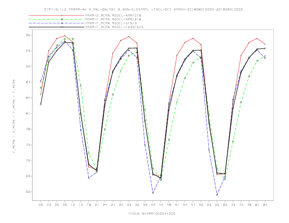The height and width of the screenshot is (223, 289).
Task: Click y-axis tick value 84
Action: (x=28, y=98)
